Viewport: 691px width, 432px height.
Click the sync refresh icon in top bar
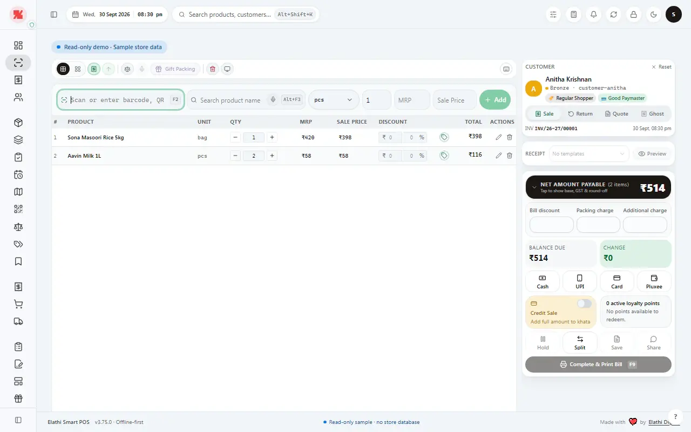point(614,15)
